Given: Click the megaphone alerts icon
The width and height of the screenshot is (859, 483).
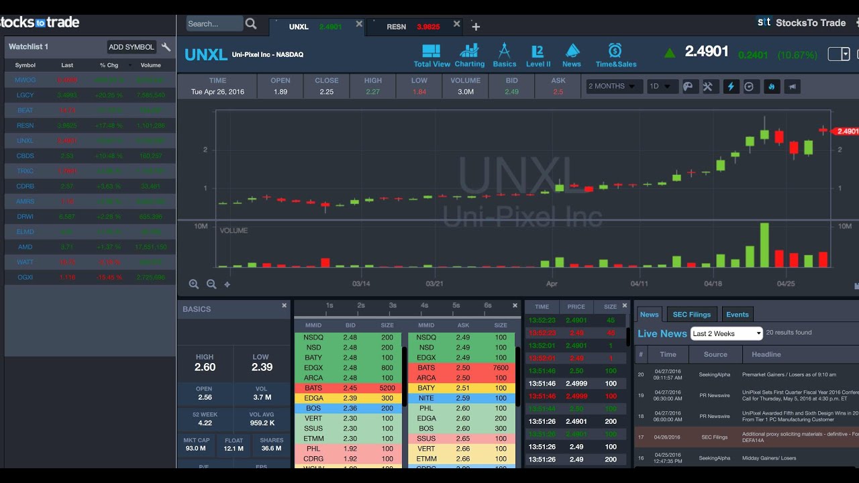Looking at the screenshot, I should pyautogui.click(x=792, y=87).
